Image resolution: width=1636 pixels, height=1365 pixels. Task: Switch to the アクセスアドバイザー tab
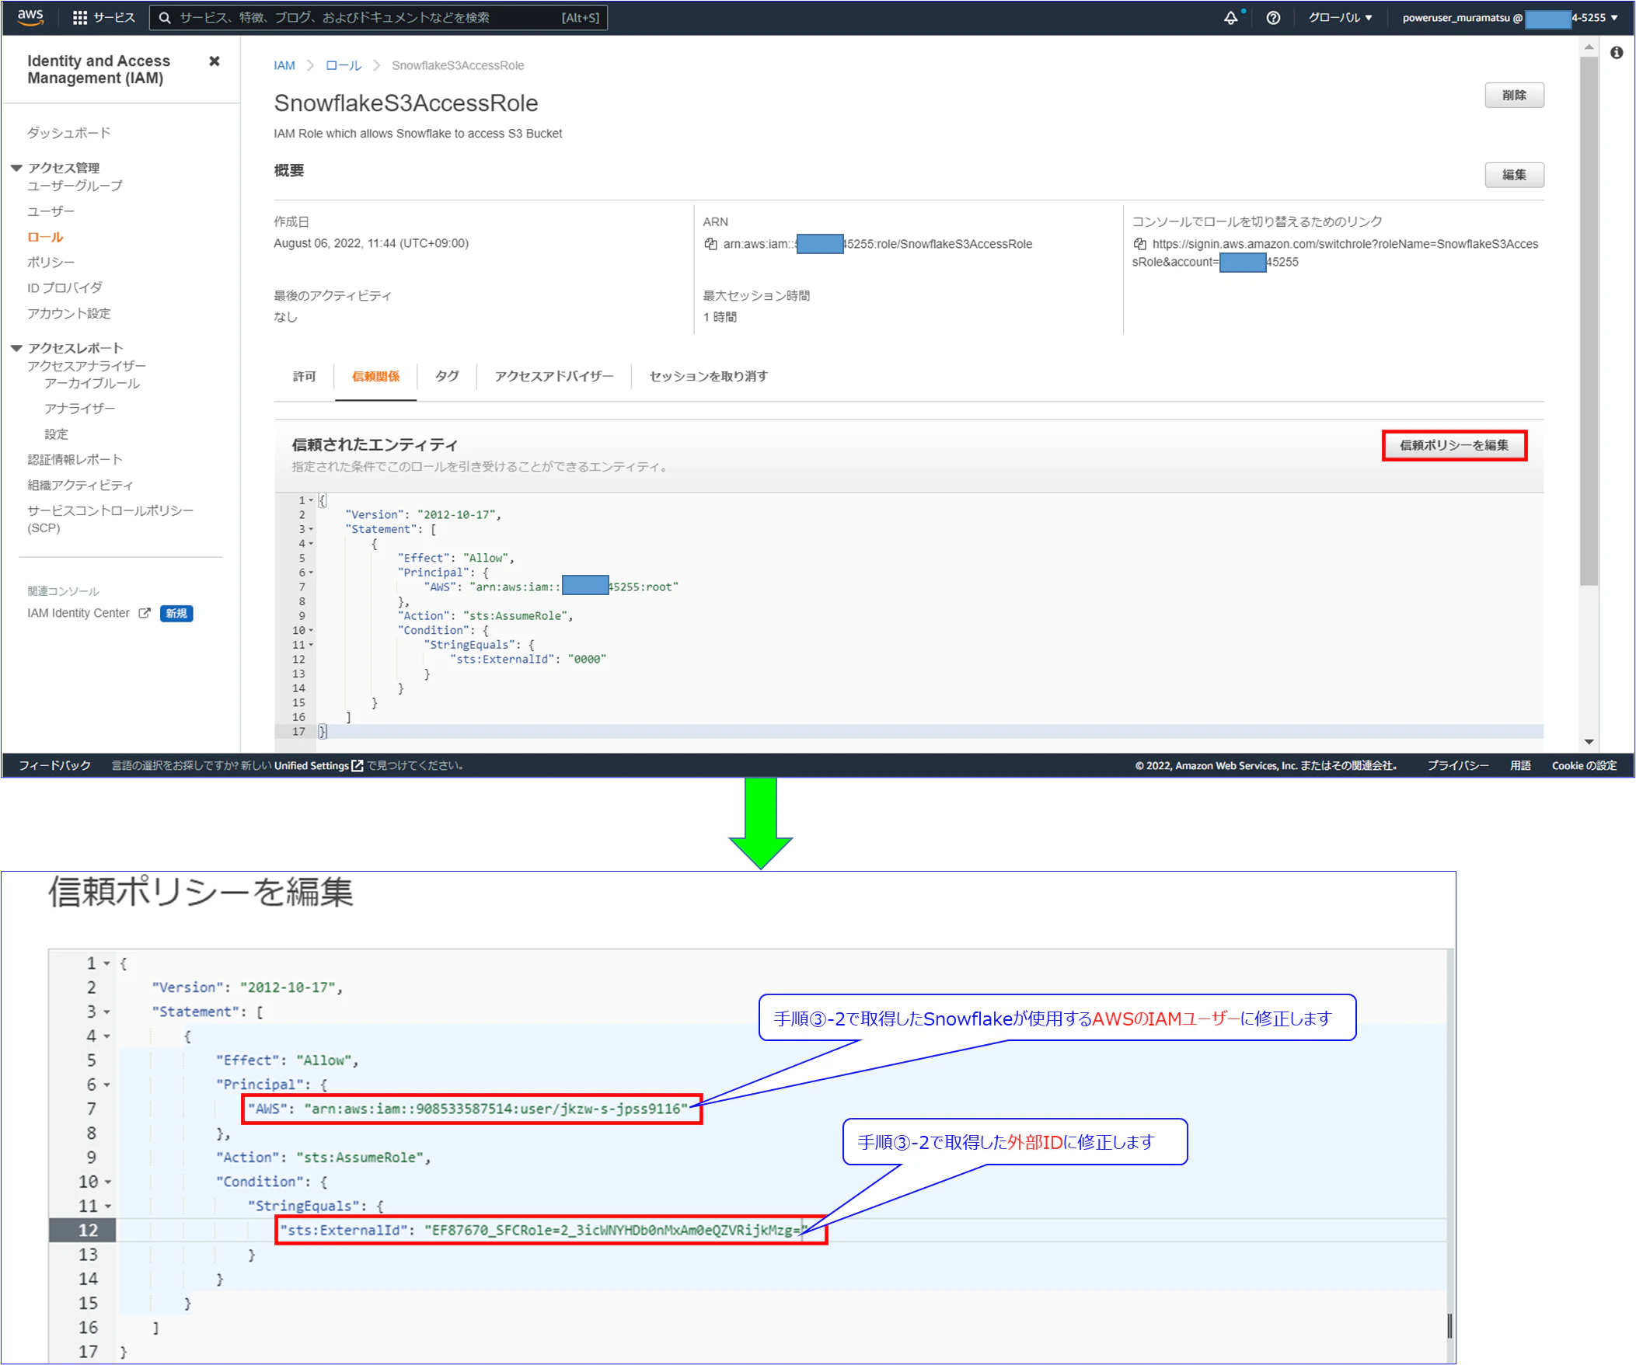(554, 377)
